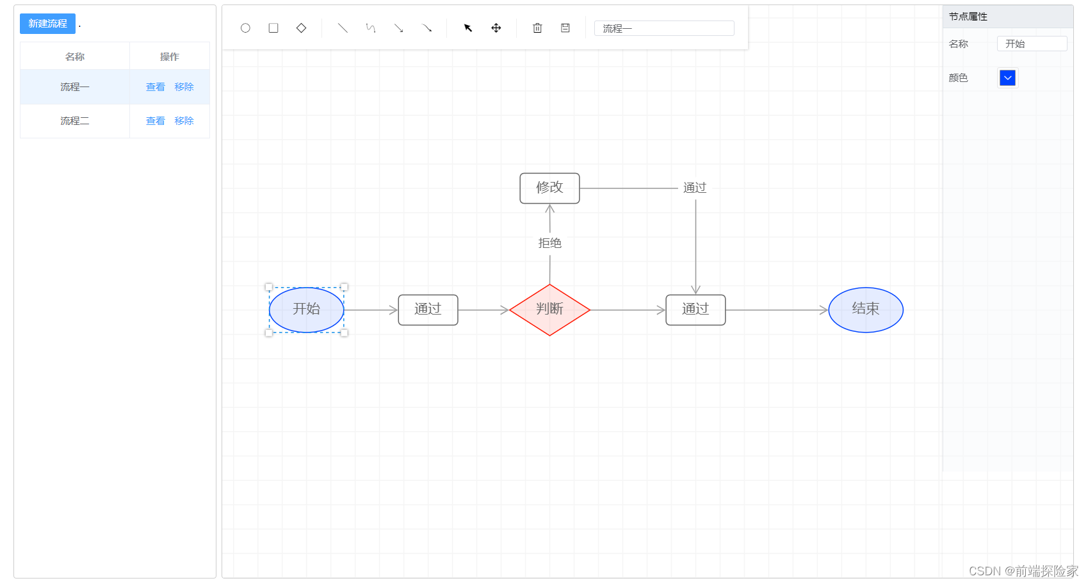The width and height of the screenshot is (1088, 583).
Task: Remove 流程一 via 移除 link
Action: pos(184,87)
